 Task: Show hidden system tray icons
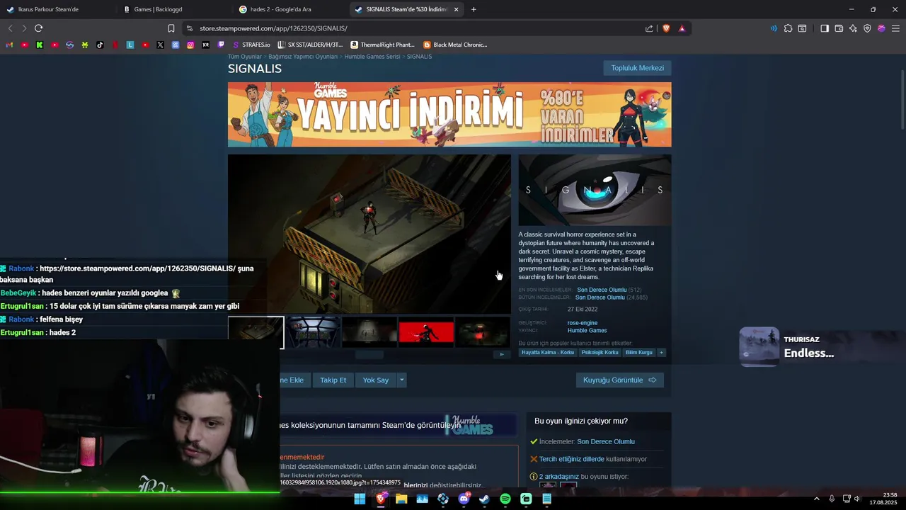coord(817,499)
